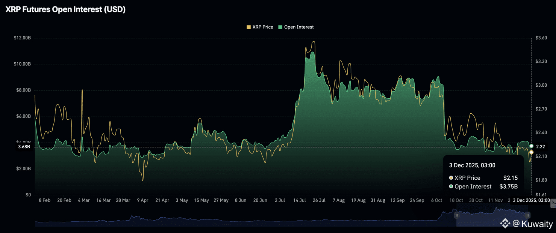Click the 14 Jul date on the x-axis
This screenshot has width=556, height=233.
[299, 200]
